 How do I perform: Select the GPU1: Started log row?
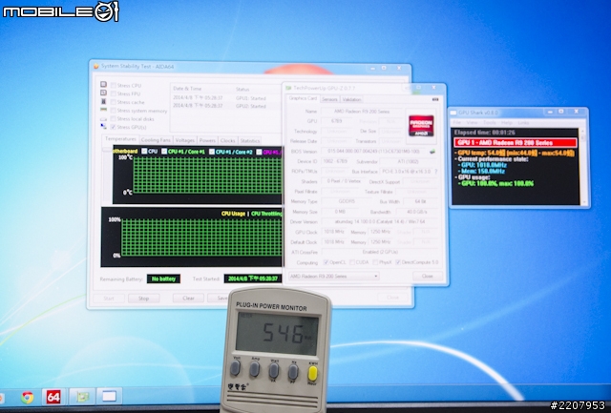pyautogui.click(x=226, y=98)
